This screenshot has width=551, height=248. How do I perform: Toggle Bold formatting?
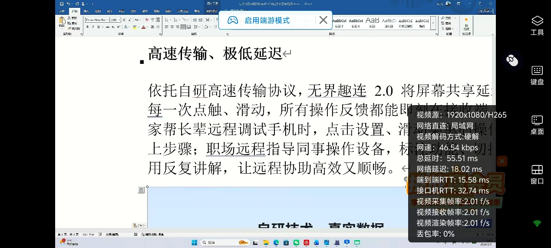[x=88, y=27]
